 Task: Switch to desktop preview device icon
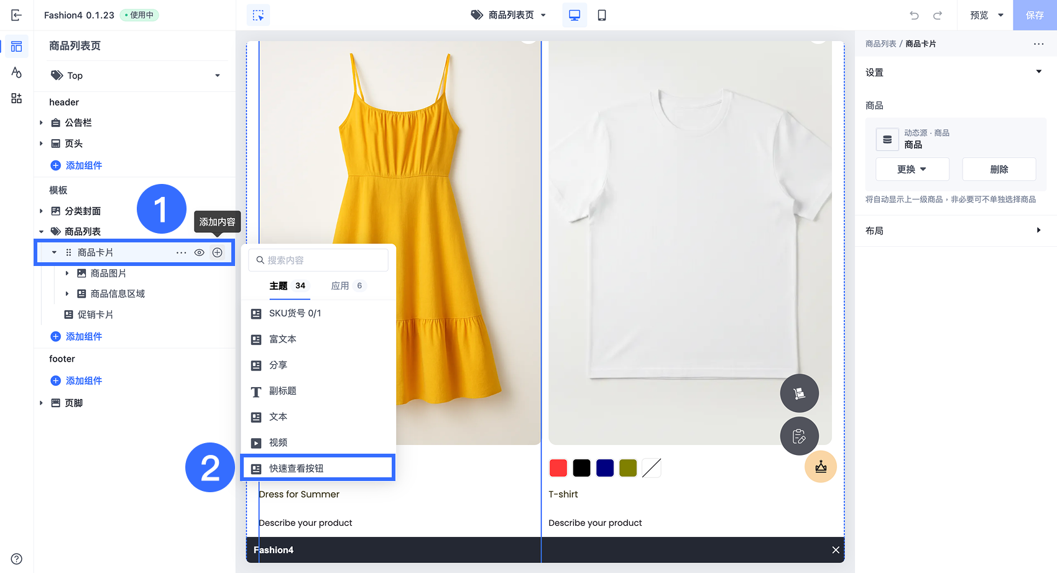(574, 15)
